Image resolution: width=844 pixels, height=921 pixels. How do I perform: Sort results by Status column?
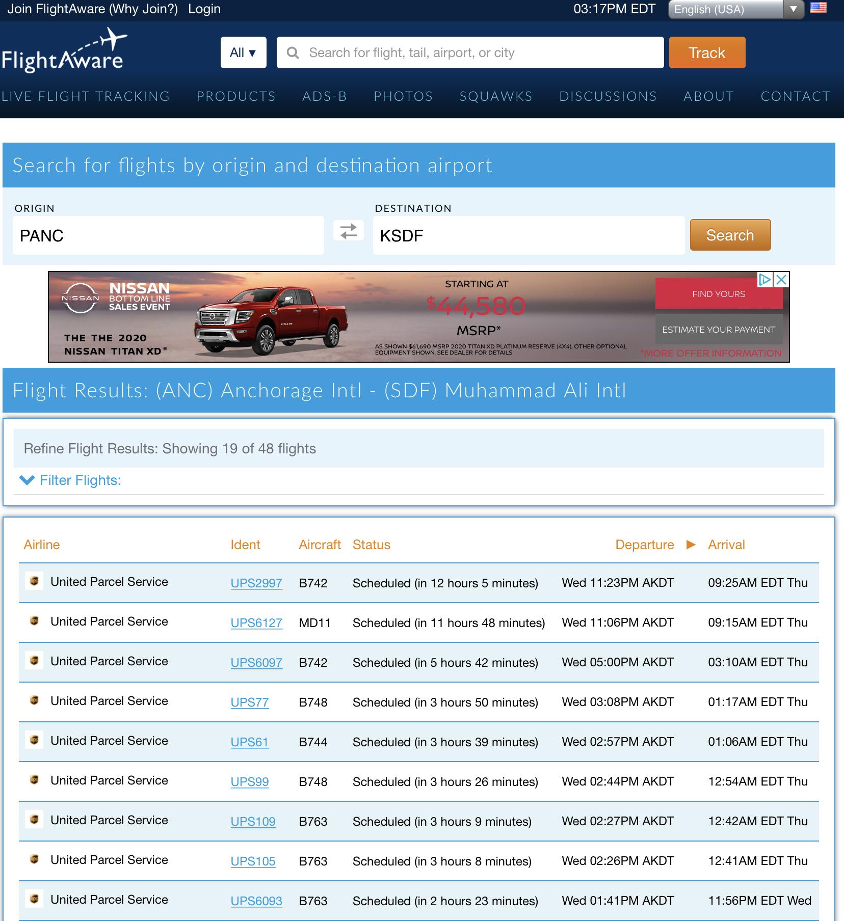pyautogui.click(x=372, y=545)
